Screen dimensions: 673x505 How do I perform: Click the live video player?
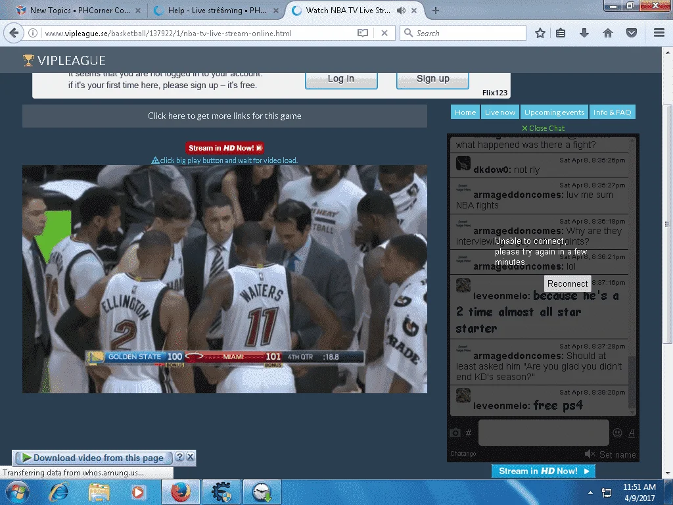[225, 279]
